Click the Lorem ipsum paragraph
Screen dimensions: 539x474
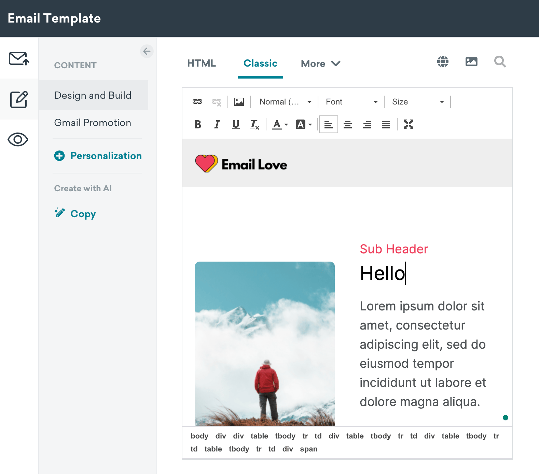click(423, 354)
